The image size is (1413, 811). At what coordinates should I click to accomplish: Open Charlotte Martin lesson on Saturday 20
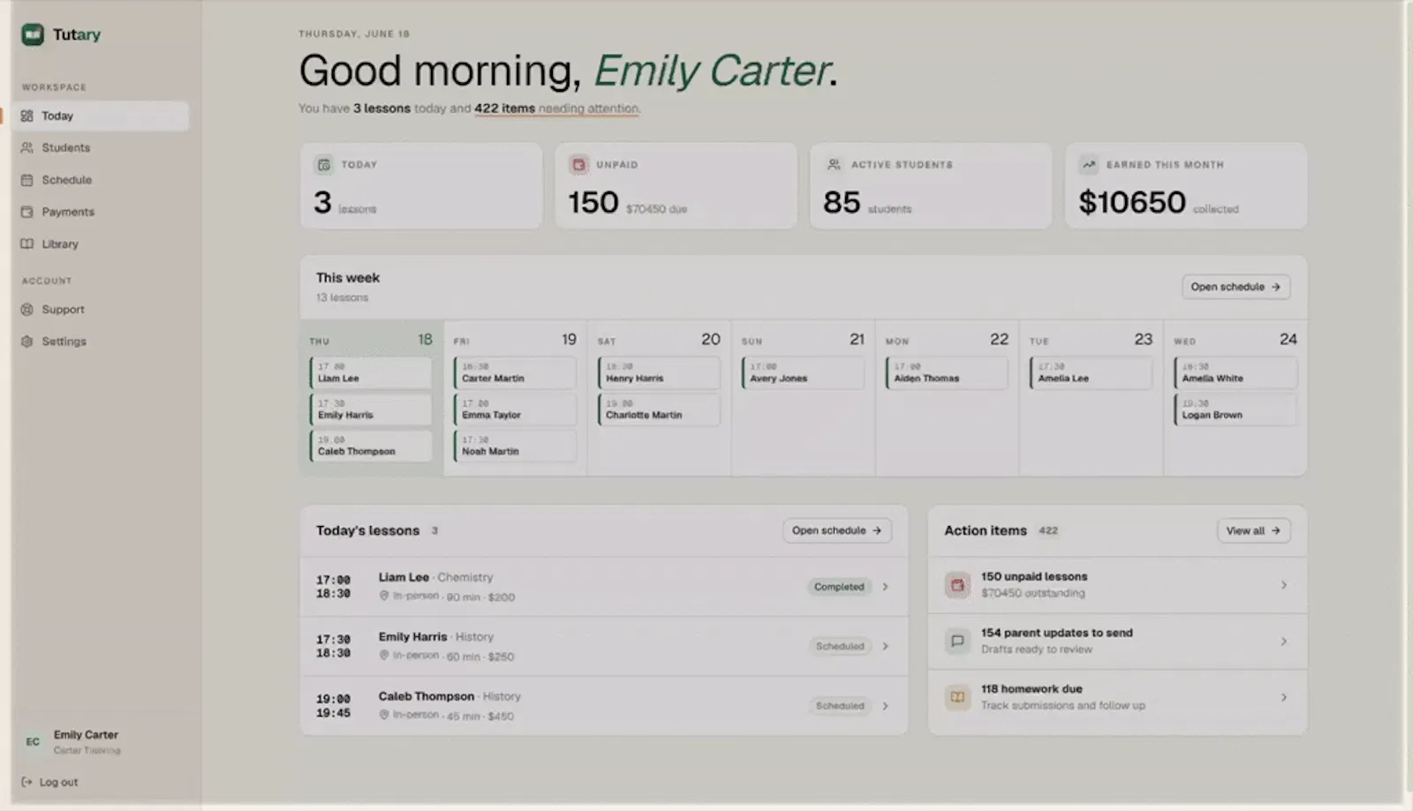(659, 409)
